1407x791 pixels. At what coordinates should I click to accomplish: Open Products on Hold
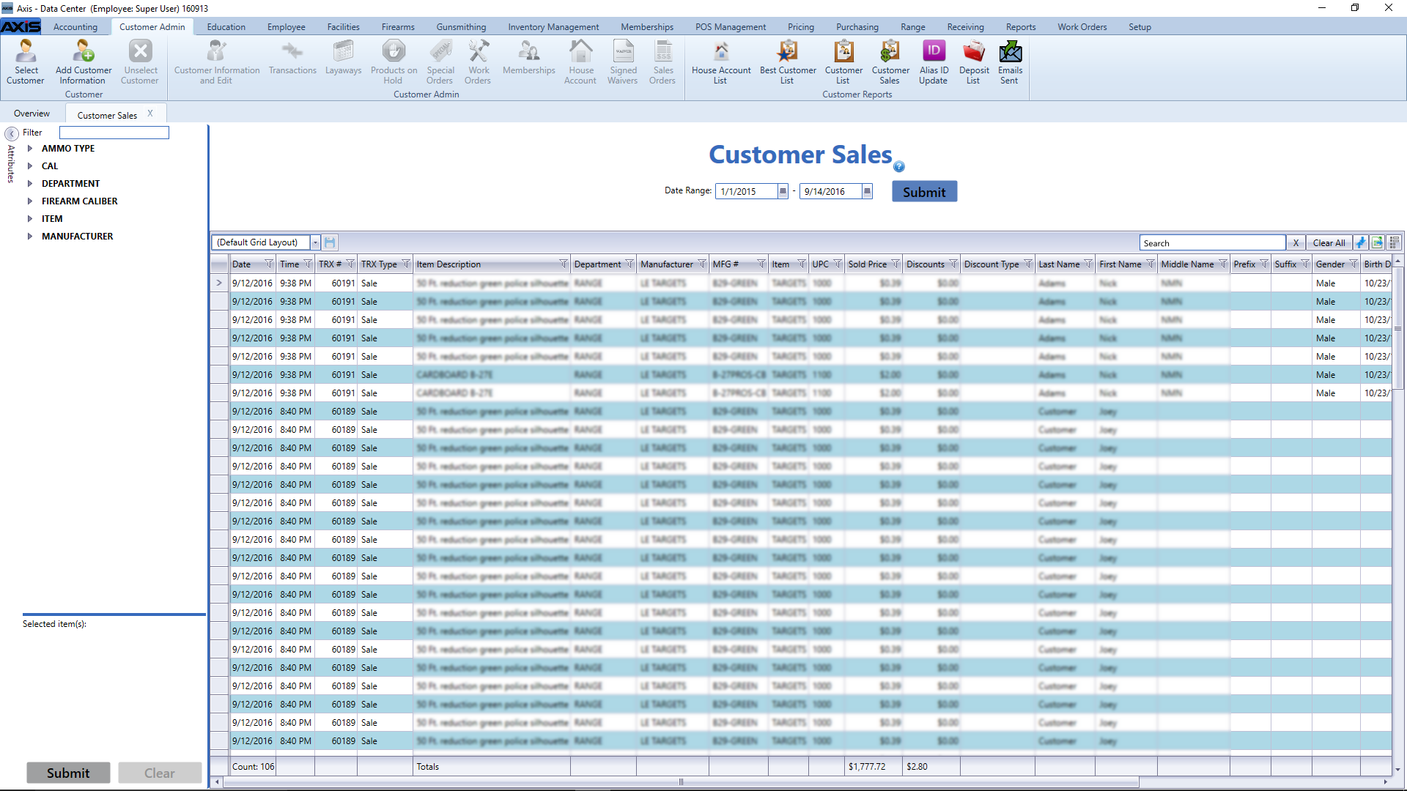394,62
